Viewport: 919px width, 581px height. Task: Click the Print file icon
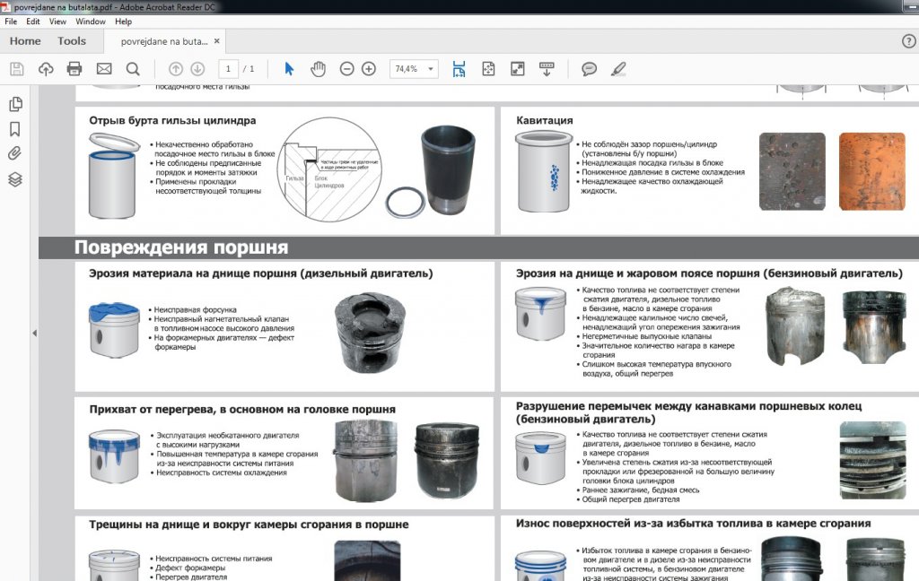coord(74,69)
